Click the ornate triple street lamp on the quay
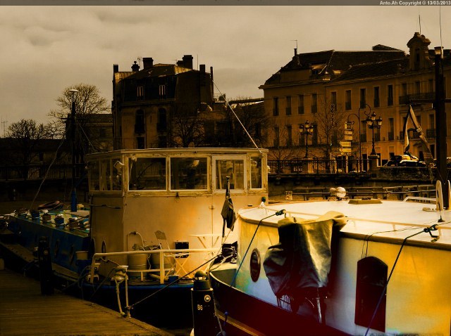 (373, 124)
